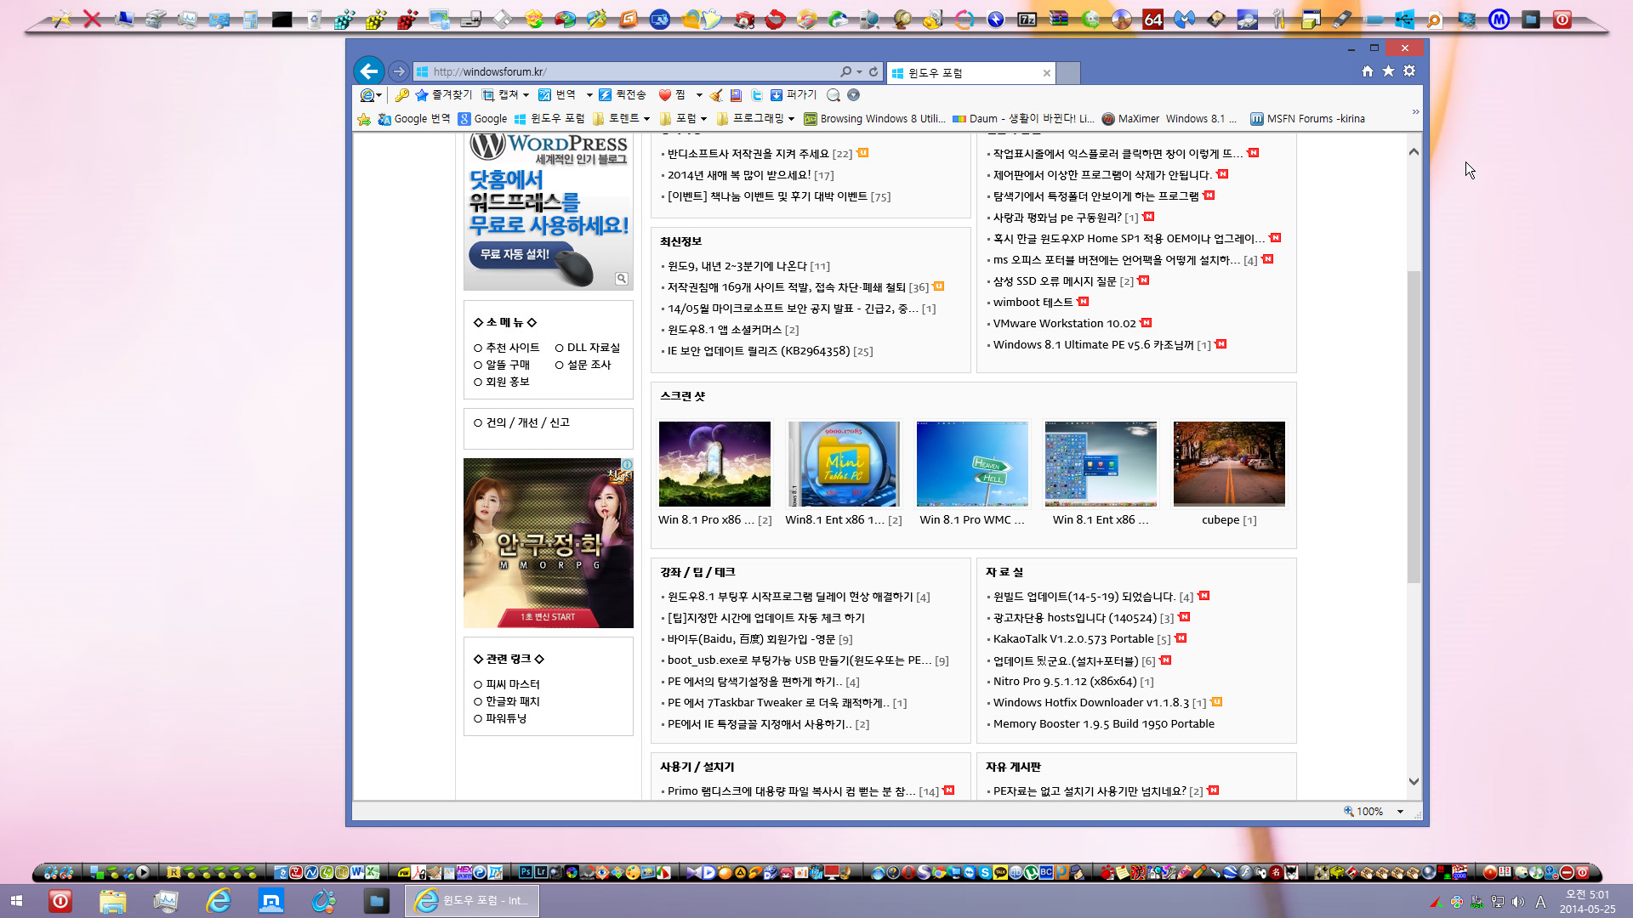
Task: Show more favorites with the » chevron
Action: click(1415, 112)
